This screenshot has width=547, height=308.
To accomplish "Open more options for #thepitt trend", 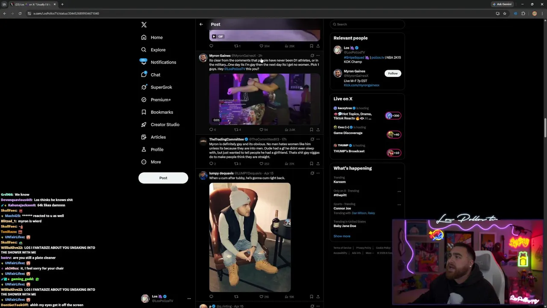I will 399,191.
